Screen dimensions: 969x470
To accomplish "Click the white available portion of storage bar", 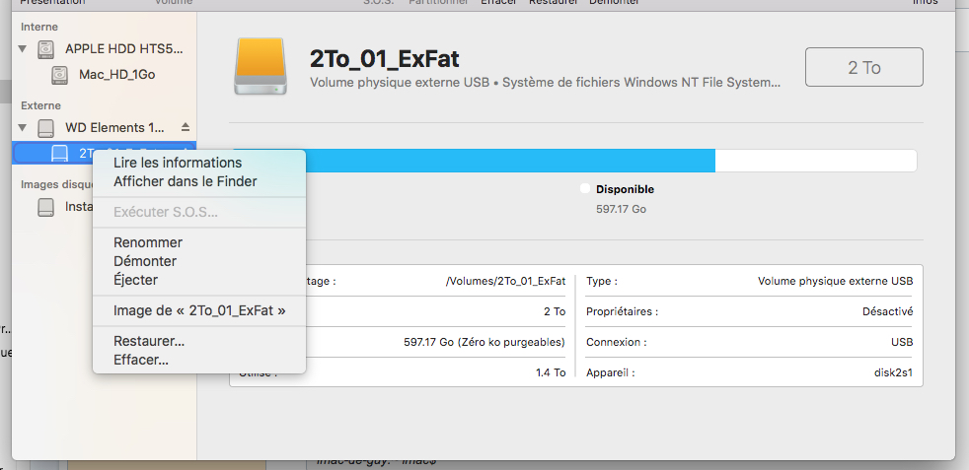I will [x=816, y=161].
